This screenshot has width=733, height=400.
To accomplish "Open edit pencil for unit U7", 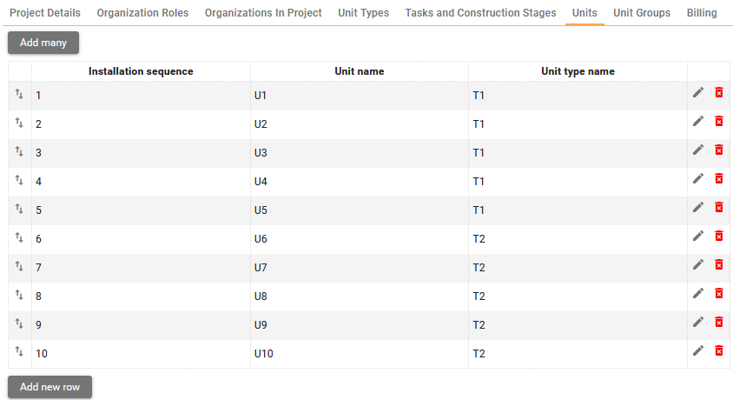I will click(698, 264).
